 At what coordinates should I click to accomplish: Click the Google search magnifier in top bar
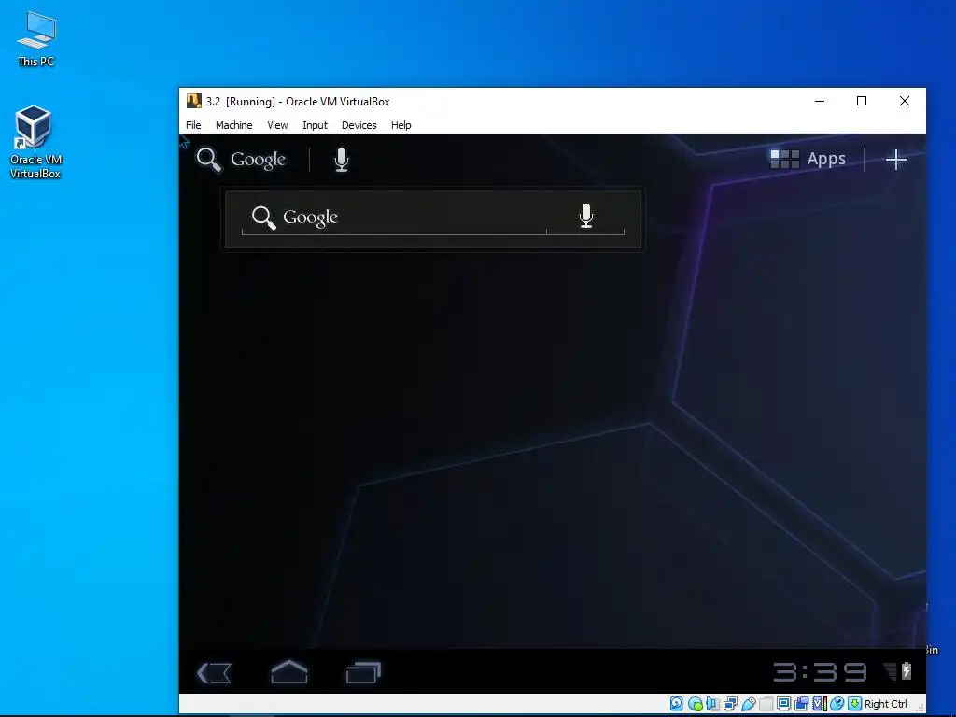(208, 160)
